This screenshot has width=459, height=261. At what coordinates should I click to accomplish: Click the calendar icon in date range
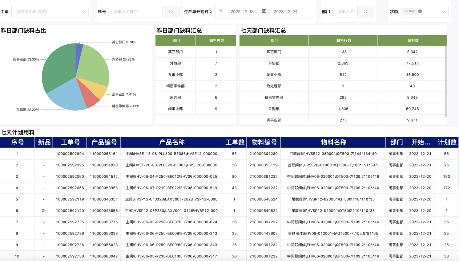(221, 12)
